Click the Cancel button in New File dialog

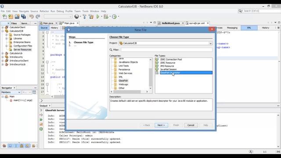[x=191, y=125]
